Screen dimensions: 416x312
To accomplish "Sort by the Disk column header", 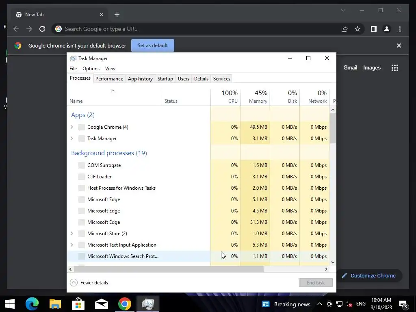I will pyautogui.click(x=285, y=97).
